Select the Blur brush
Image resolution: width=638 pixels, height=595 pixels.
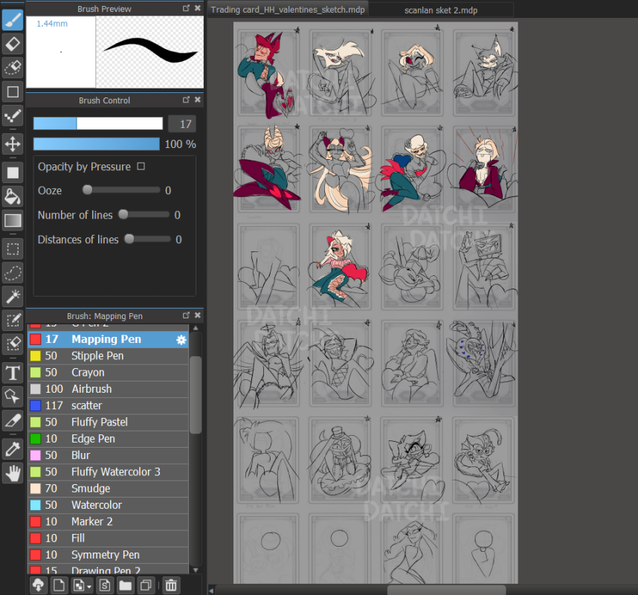coord(108,455)
